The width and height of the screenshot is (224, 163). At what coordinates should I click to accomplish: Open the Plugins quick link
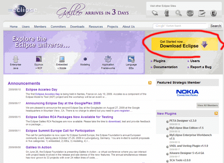[159, 61]
